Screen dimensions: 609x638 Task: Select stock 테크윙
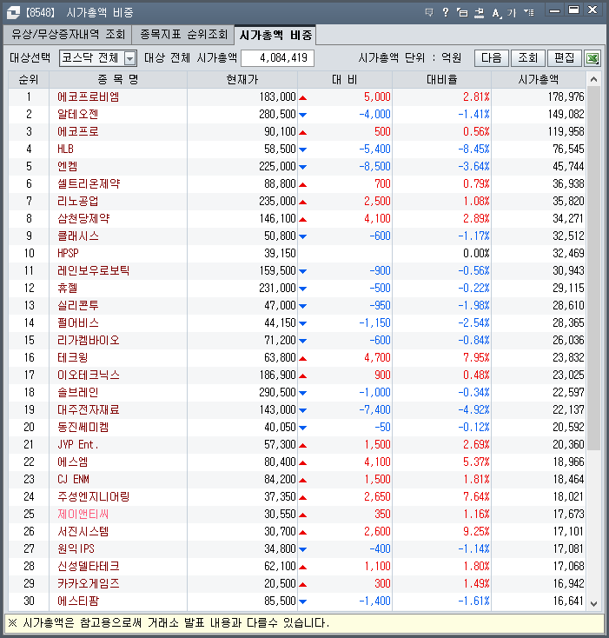click(73, 357)
